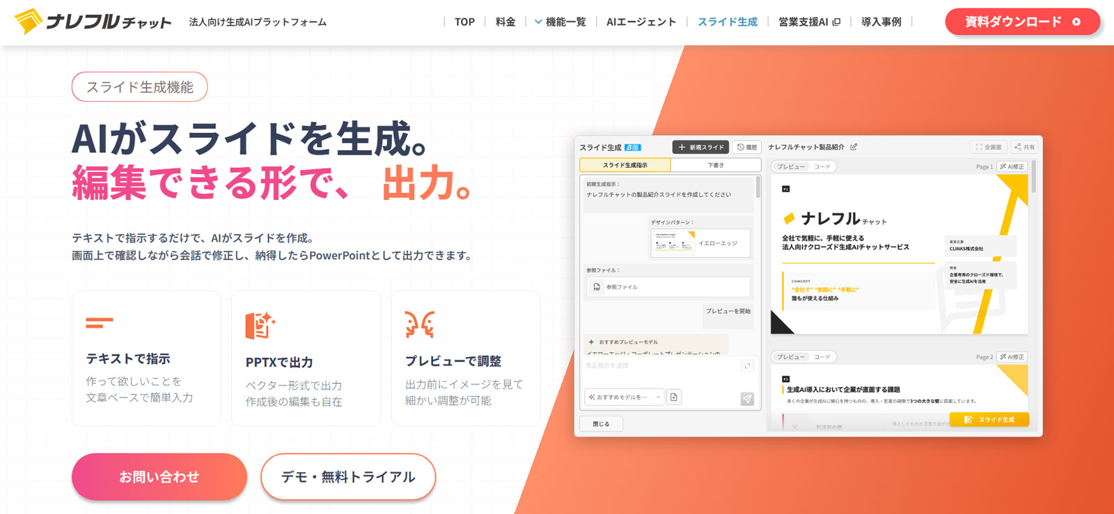Screen dimensions: 1114x514
Task: Click AI修正 for Page 2
Action: coord(1012,357)
